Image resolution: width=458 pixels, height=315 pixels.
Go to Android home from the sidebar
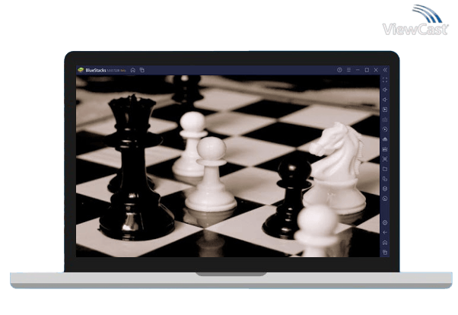(x=385, y=243)
